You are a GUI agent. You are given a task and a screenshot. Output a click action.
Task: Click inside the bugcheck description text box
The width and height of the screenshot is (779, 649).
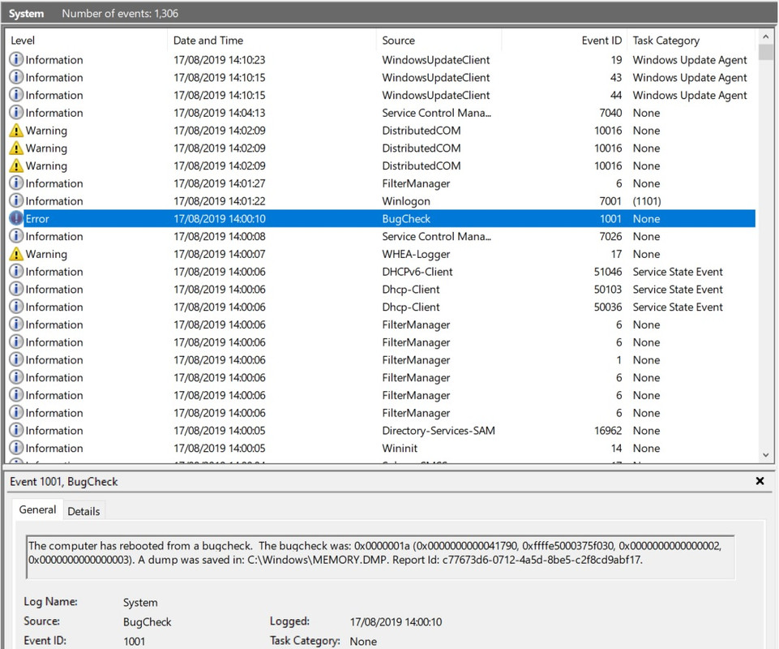click(x=380, y=557)
